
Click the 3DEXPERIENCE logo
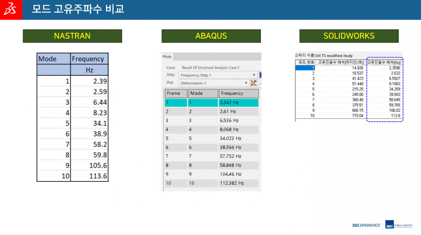tap(366, 225)
